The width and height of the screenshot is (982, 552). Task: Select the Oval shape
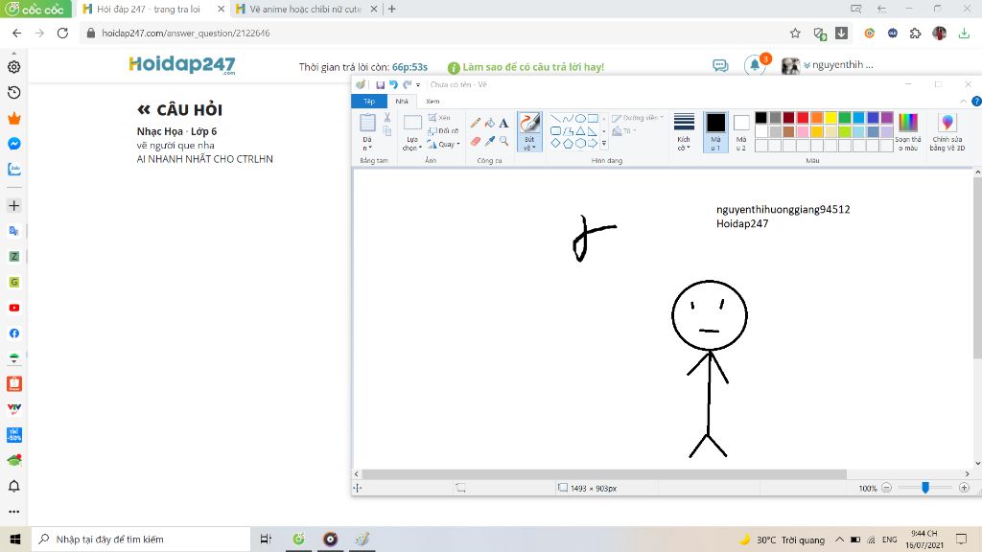coord(580,118)
